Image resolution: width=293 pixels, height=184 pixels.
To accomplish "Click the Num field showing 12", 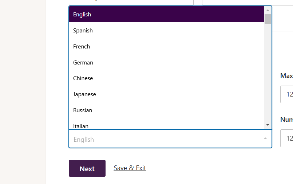I will [x=287, y=138].
